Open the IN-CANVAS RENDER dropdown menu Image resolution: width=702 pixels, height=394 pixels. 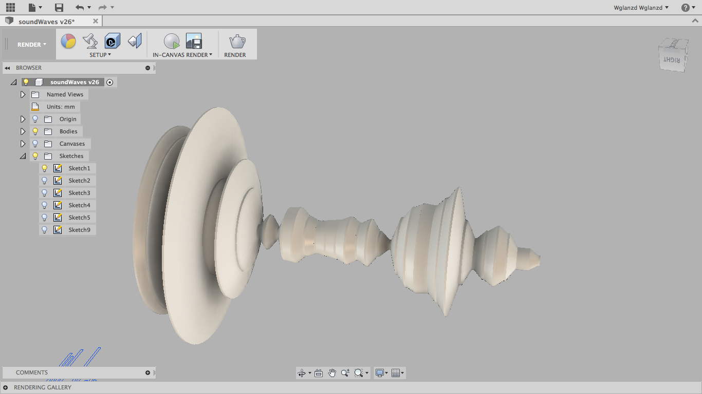182,55
